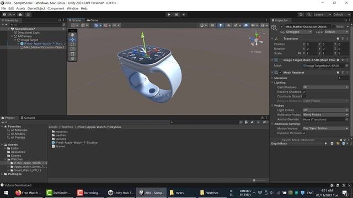The height and width of the screenshot is (198, 353).
Task: Click the Pause playback button
Action: (176, 15)
